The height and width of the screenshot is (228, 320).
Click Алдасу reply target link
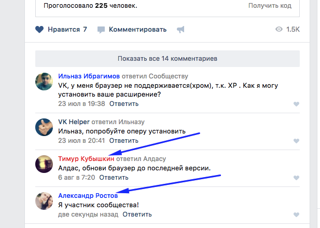(155, 159)
